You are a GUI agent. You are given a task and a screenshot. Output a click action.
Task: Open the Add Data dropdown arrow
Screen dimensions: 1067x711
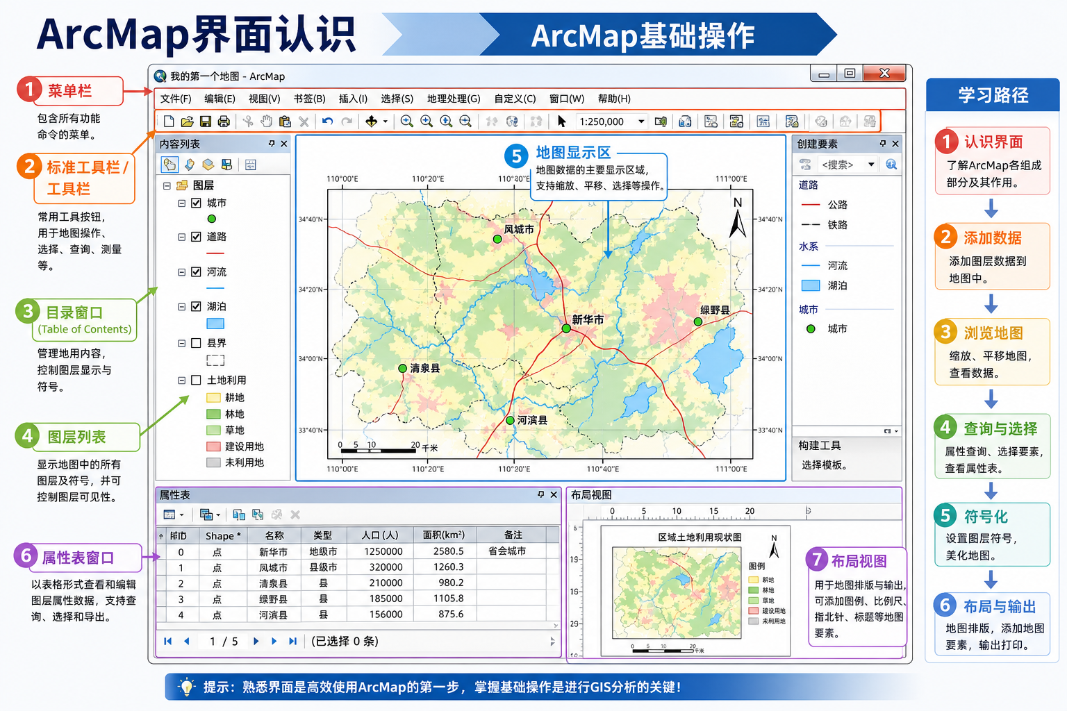[x=385, y=122]
